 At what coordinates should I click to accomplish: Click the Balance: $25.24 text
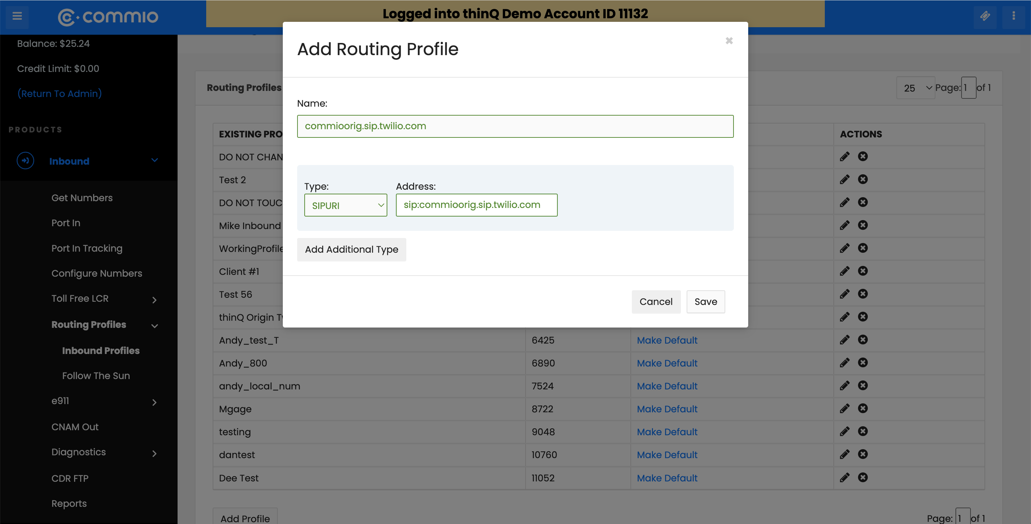pyautogui.click(x=53, y=44)
